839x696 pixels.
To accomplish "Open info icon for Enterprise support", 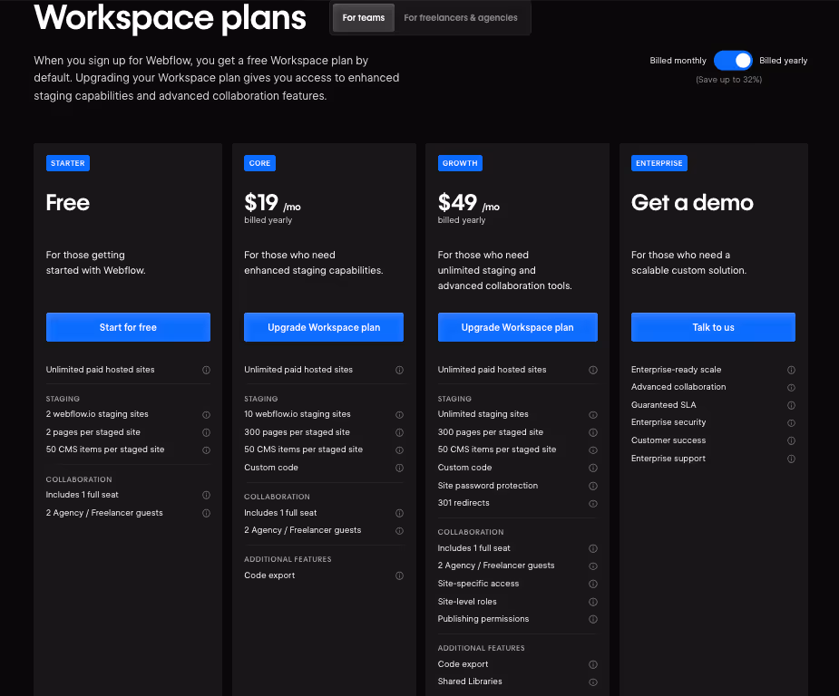I will [791, 459].
